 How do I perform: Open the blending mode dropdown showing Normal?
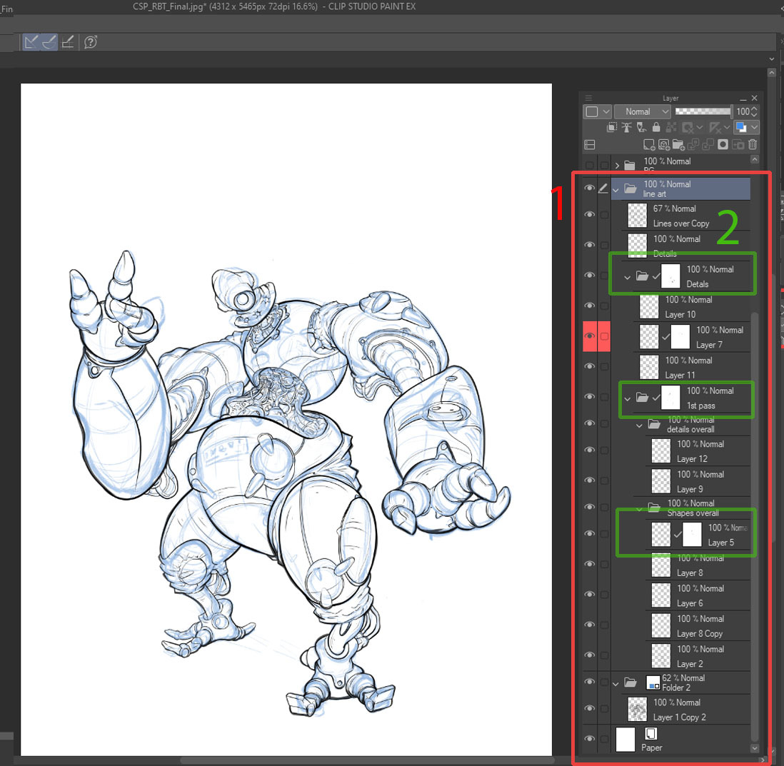(x=641, y=111)
